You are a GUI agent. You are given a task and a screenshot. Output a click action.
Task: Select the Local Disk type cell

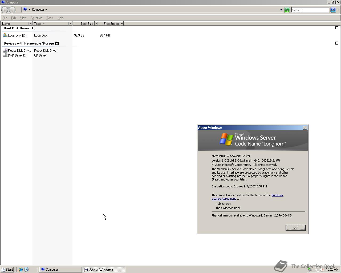[x=41, y=35]
